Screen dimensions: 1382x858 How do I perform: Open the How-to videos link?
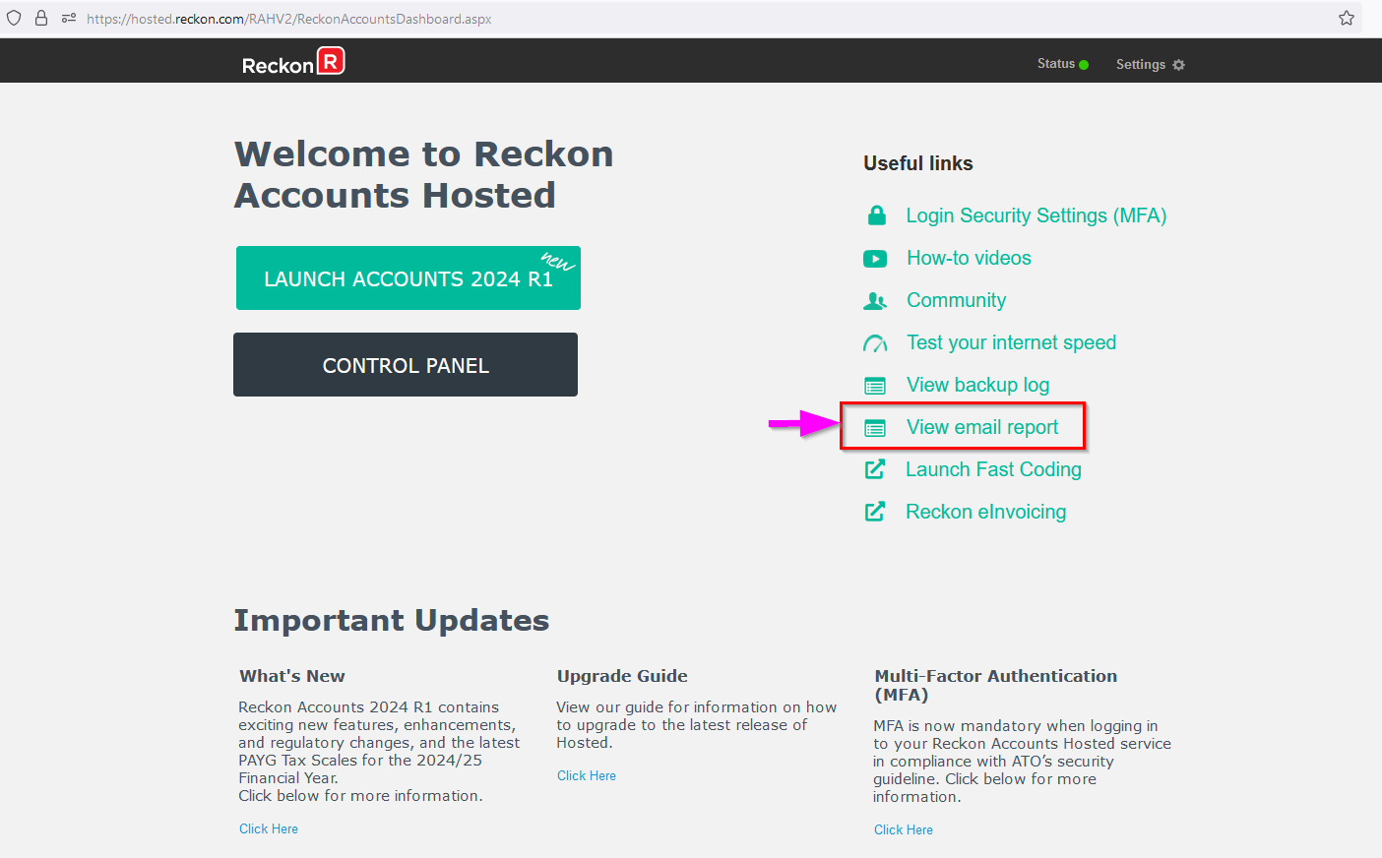click(x=970, y=258)
